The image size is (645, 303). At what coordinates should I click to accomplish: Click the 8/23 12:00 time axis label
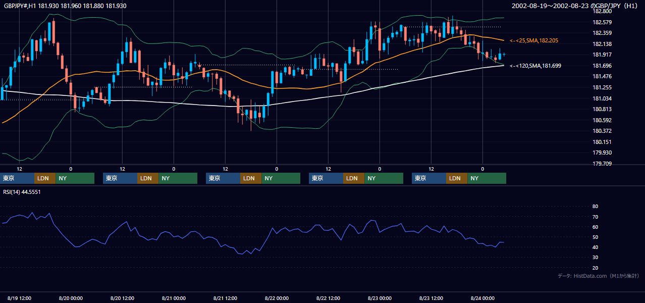[x=432, y=298]
